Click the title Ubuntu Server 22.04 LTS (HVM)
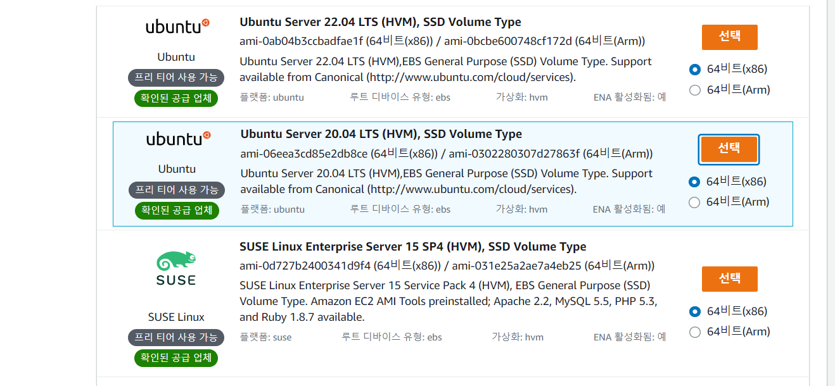Image resolution: width=835 pixels, height=386 pixels. [x=380, y=22]
